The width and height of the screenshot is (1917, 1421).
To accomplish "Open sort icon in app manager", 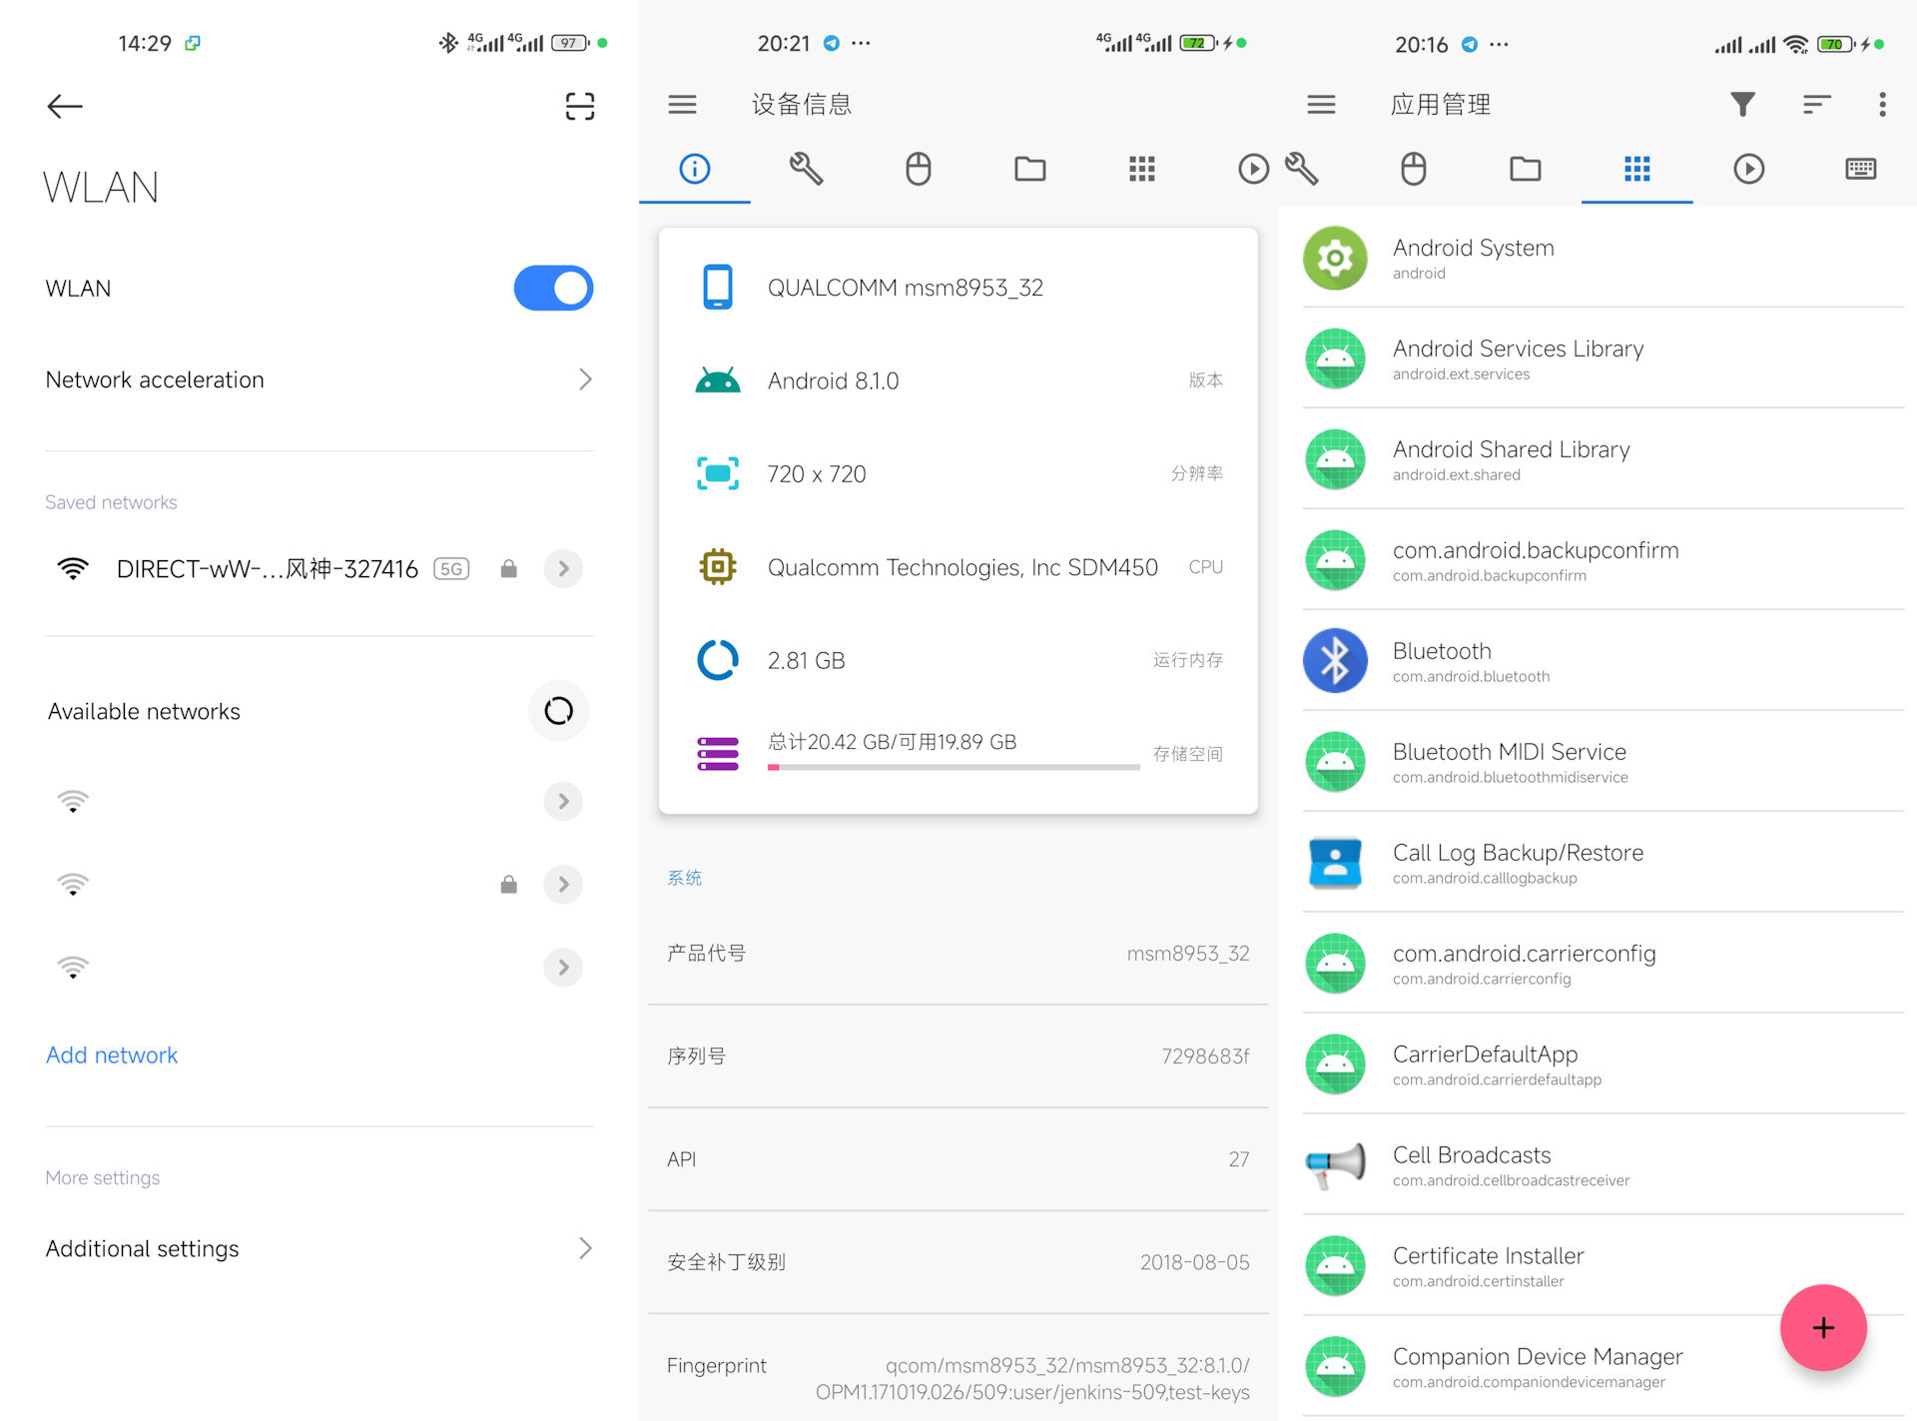I will (1816, 105).
